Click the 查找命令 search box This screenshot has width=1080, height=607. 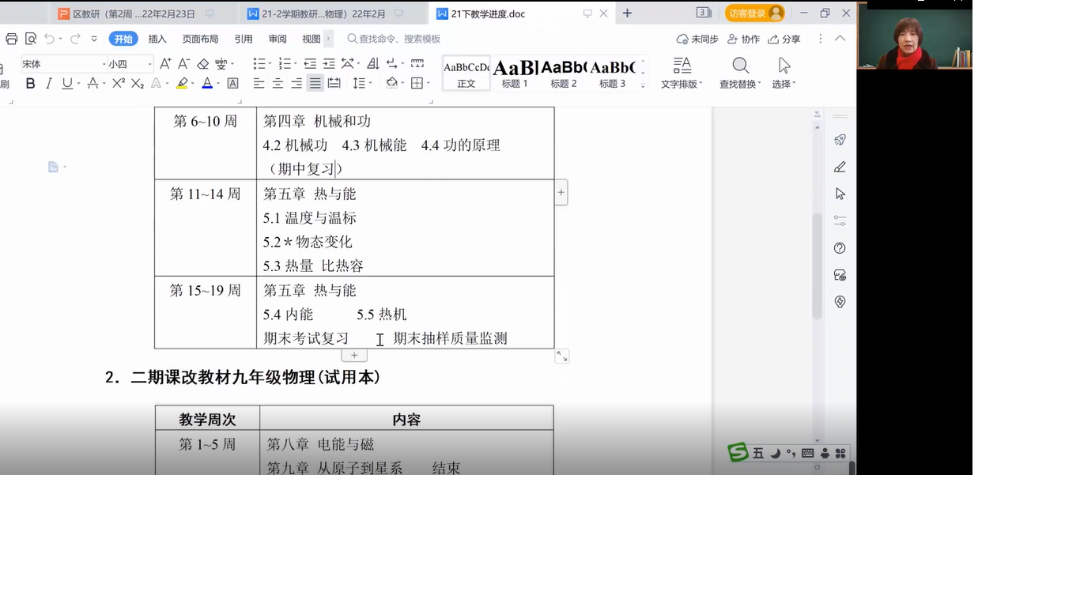click(399, 39)
